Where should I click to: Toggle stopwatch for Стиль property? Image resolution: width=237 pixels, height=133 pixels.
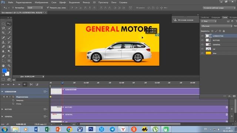13,104
